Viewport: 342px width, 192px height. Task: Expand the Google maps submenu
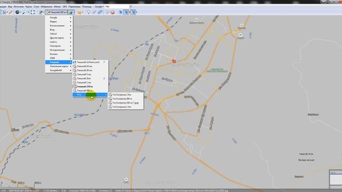pos(59,18)
